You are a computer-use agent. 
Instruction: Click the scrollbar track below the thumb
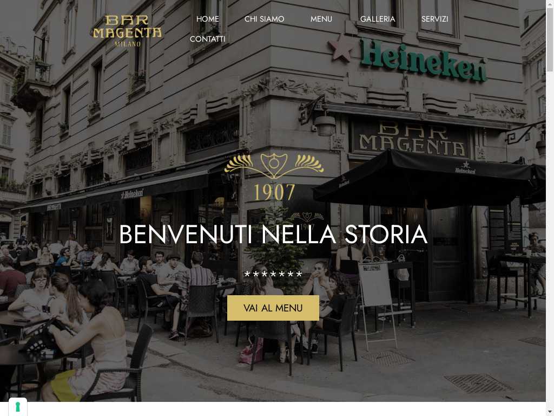[x=550, y=240]
